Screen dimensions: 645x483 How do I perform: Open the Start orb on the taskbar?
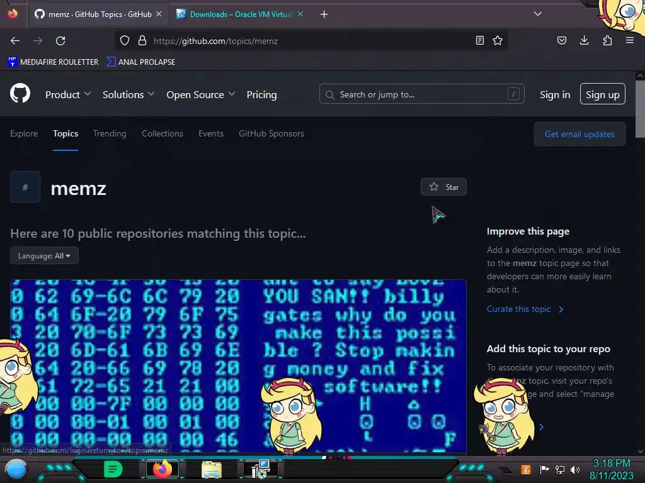[16, 469]
